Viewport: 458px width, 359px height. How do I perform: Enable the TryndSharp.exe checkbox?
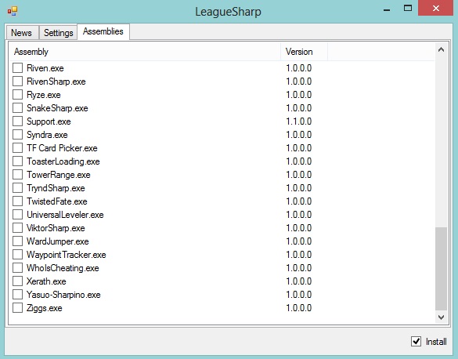(x=17, y=188)
